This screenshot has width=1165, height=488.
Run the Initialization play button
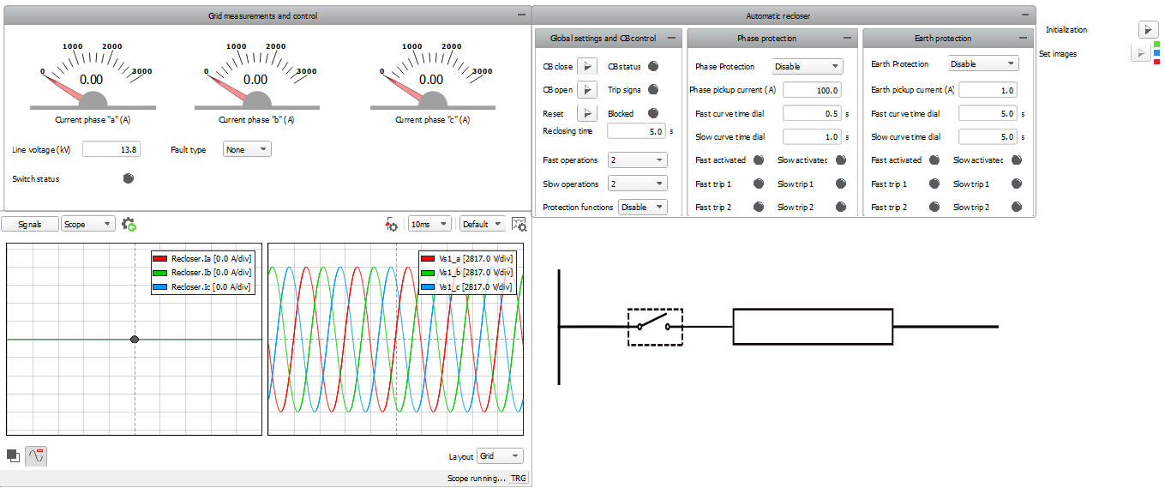1148,30
